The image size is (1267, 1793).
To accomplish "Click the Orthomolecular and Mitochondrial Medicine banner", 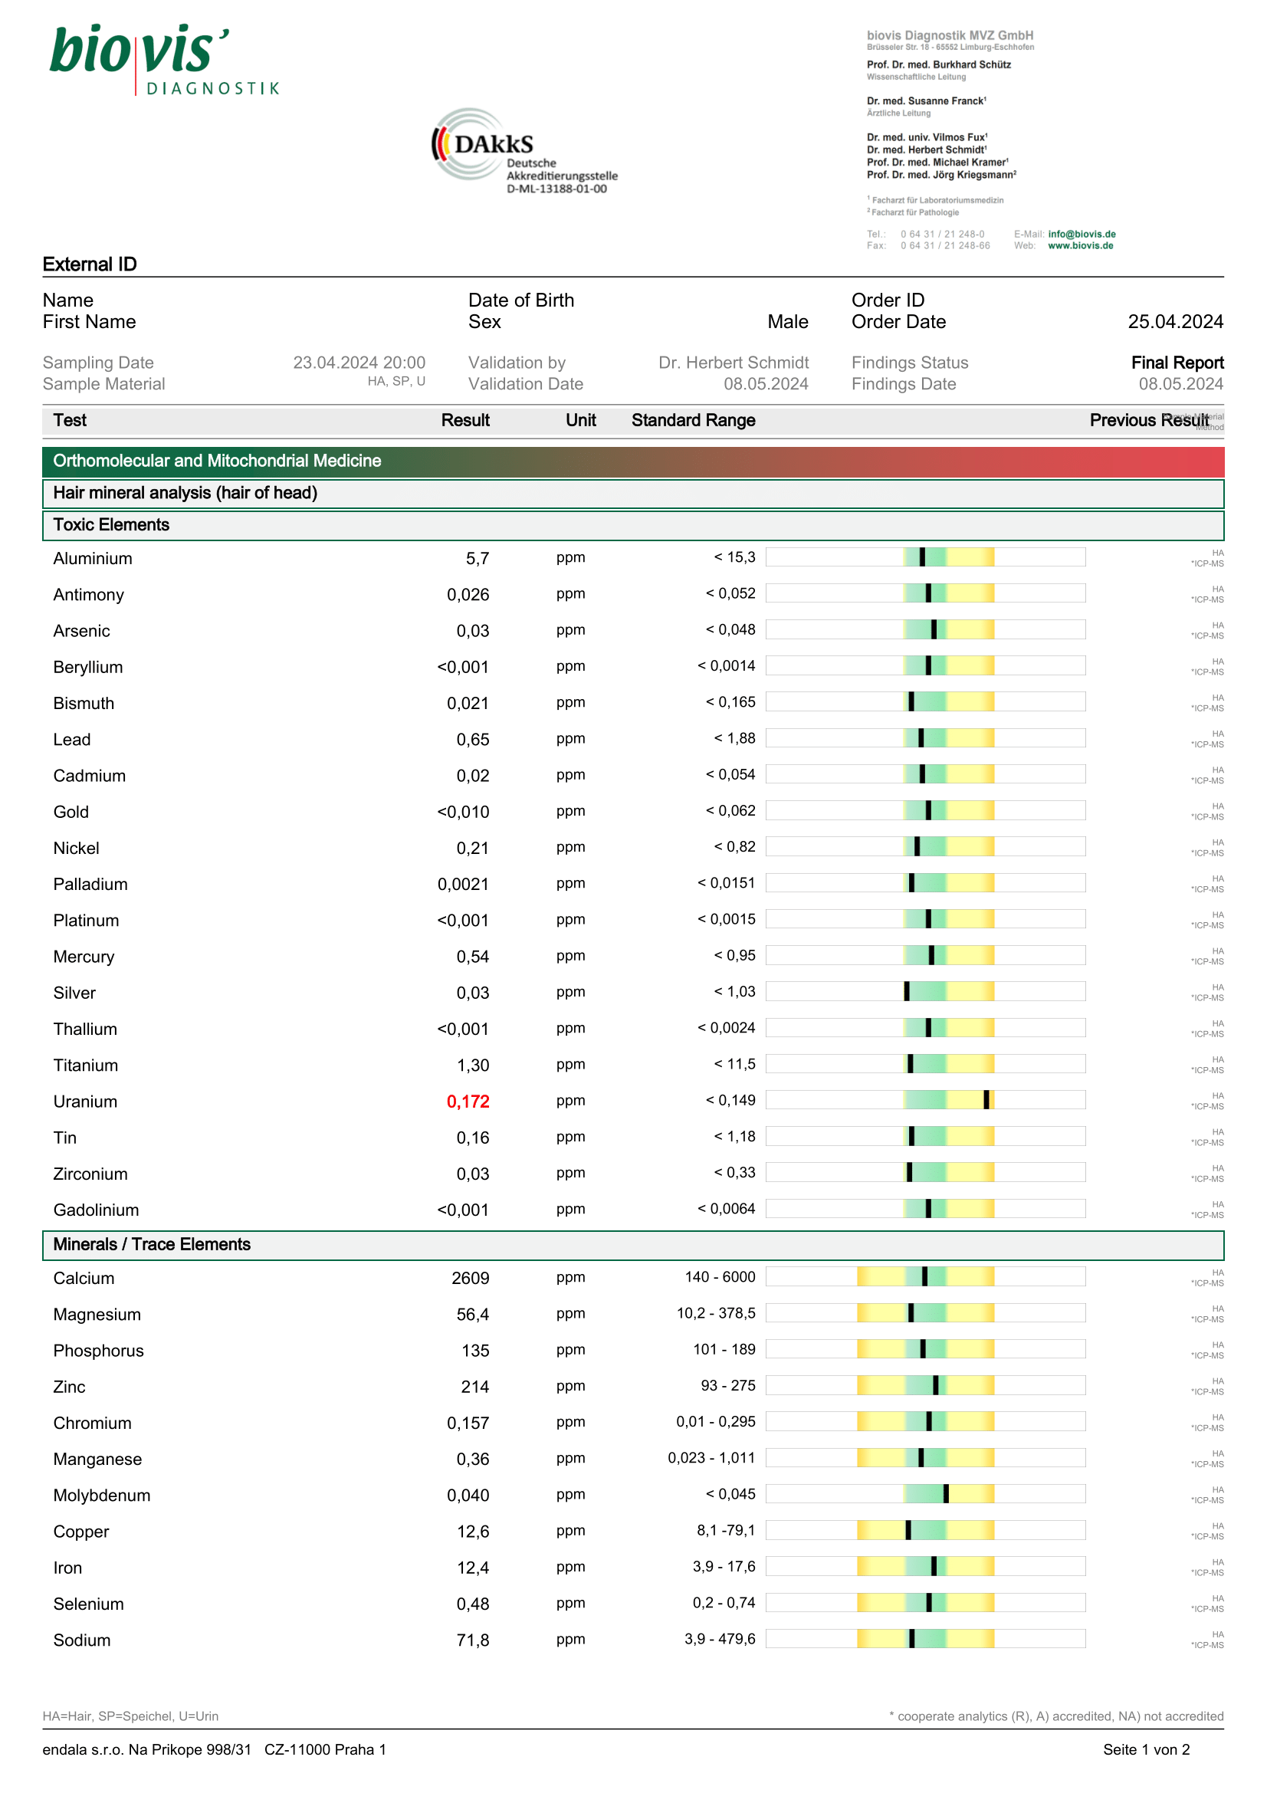I will (x=632, y=461).
